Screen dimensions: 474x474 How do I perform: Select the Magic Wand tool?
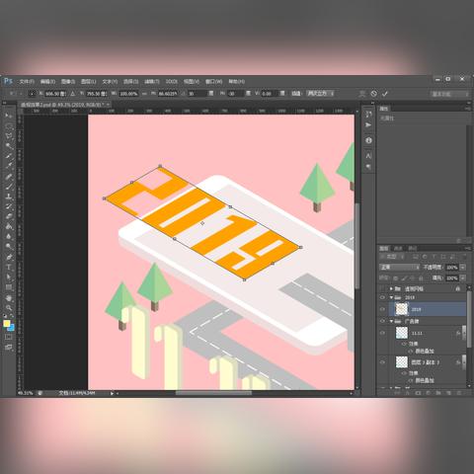point(9,146)
